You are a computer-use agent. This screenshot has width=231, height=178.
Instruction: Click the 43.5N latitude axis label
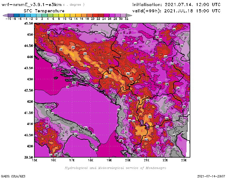pos(28,68)
